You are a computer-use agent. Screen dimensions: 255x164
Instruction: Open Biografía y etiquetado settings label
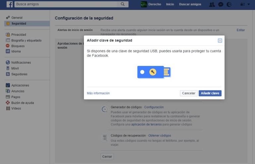[26, 40]
